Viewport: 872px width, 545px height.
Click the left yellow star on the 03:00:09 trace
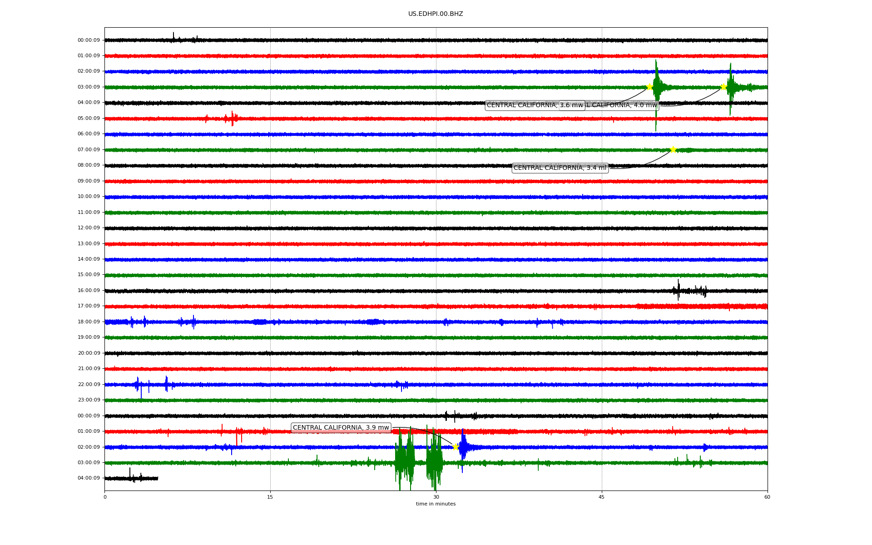649,87
